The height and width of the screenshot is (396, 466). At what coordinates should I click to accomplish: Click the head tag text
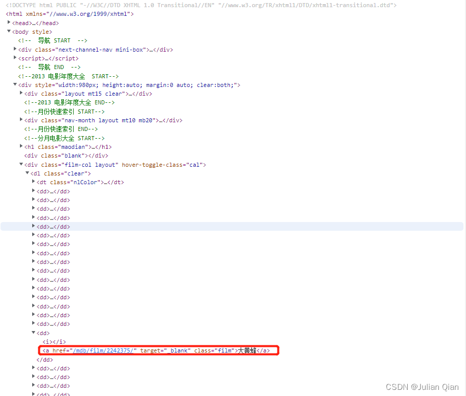coord(35,23)
